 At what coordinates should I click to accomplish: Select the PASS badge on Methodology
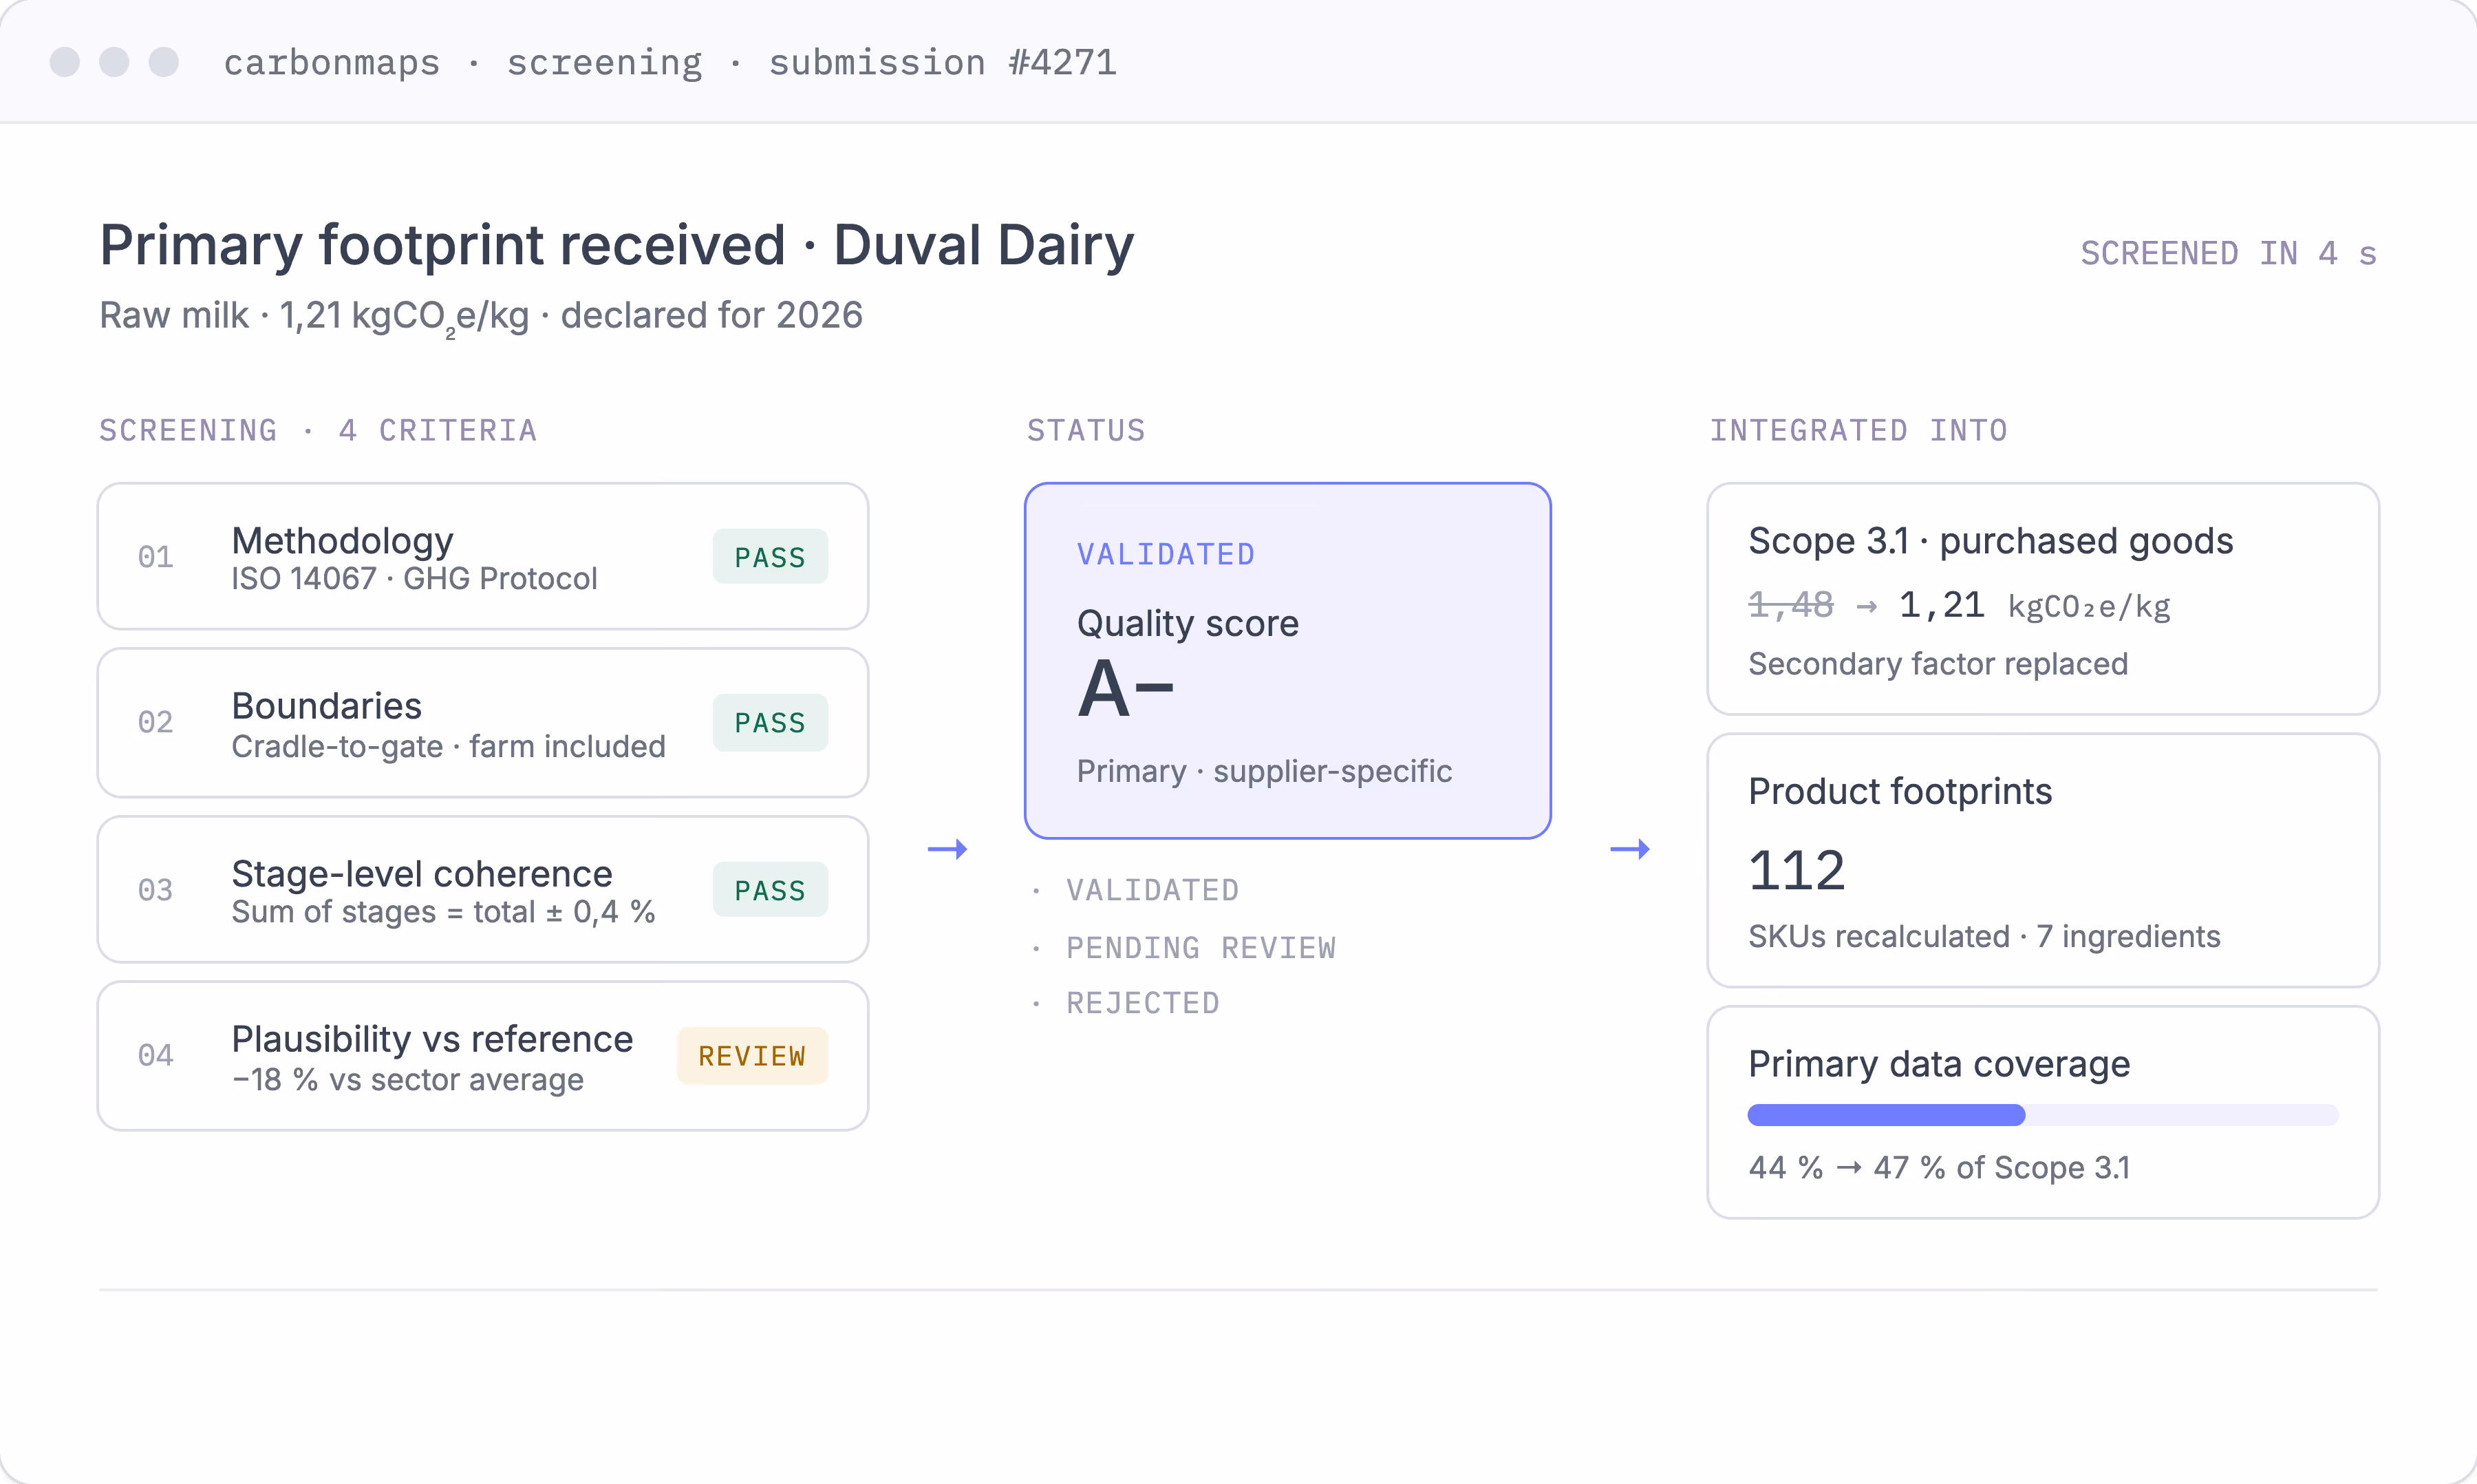point(770,557)
